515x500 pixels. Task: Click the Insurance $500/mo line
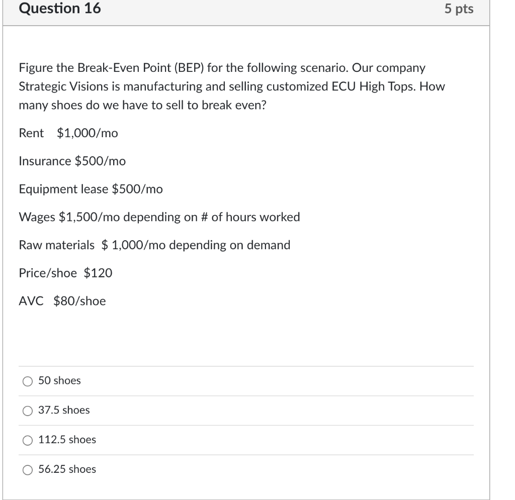(72, 161)
